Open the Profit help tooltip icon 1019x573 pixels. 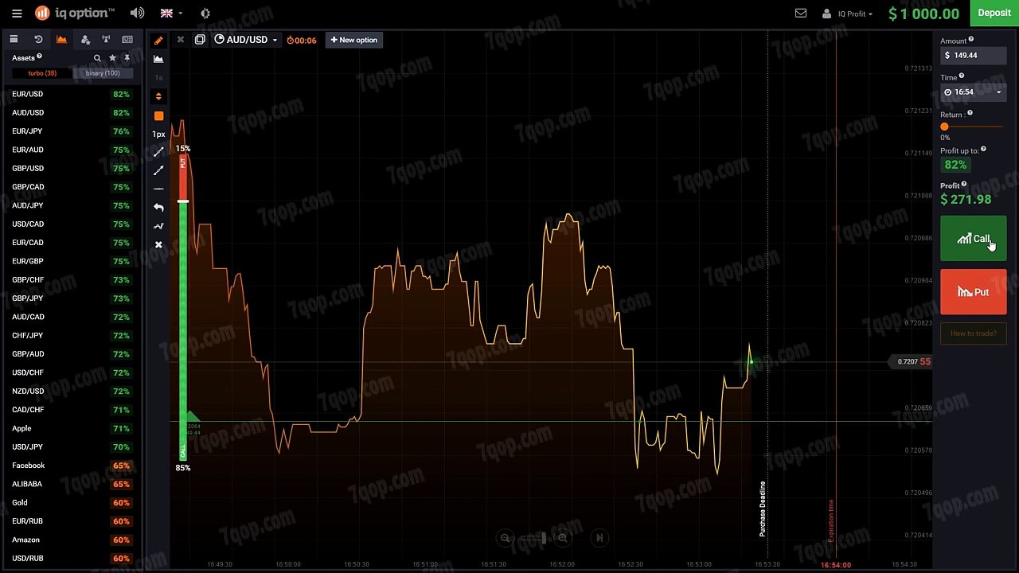964,185
